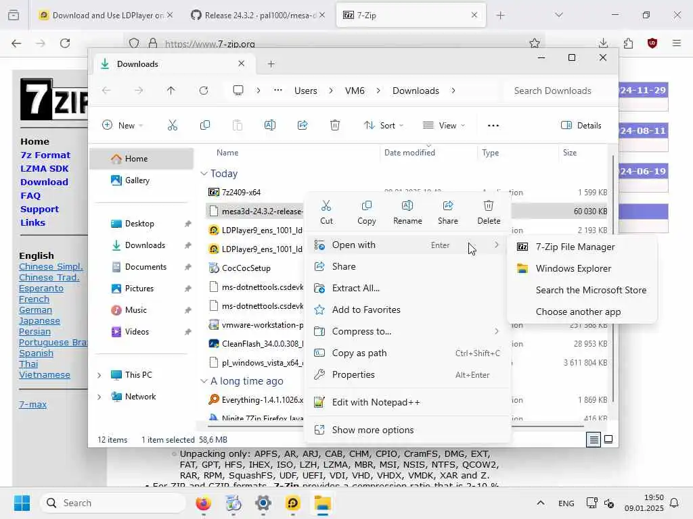Select Add to Favorites in context menu
Viewport: 693px width, 519px height.
click(x=407, y=310)
